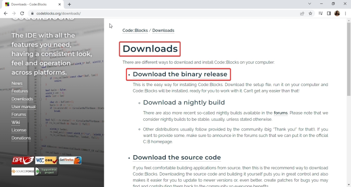This screenshot has width=351, height=187.
Task: Reload the codeblocks.org page
Action: click(22, 14)
